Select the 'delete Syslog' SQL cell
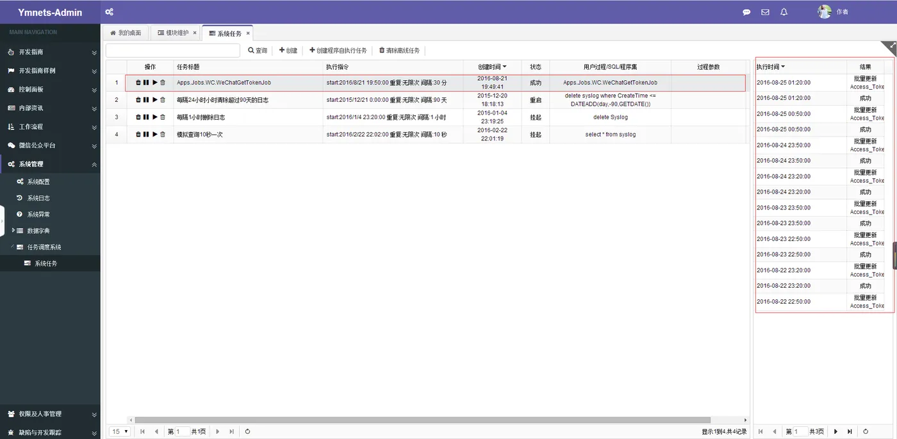 pyautogui.click(x=610, y=117)
